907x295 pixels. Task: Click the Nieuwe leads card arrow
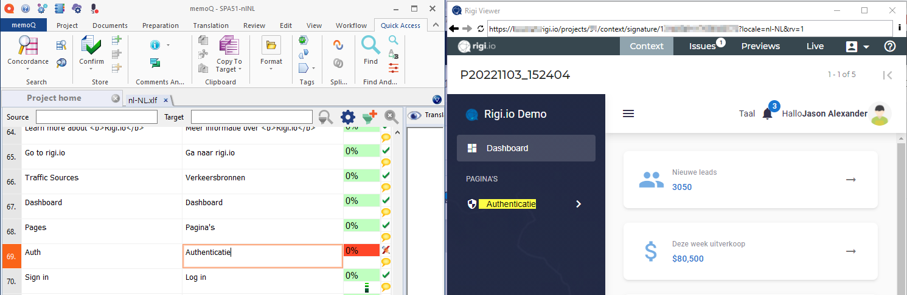(851, 180)
